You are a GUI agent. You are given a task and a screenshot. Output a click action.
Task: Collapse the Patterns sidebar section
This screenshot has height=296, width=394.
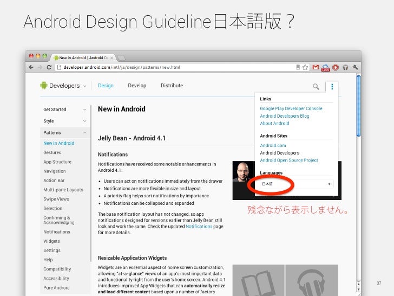pos(65,133)
